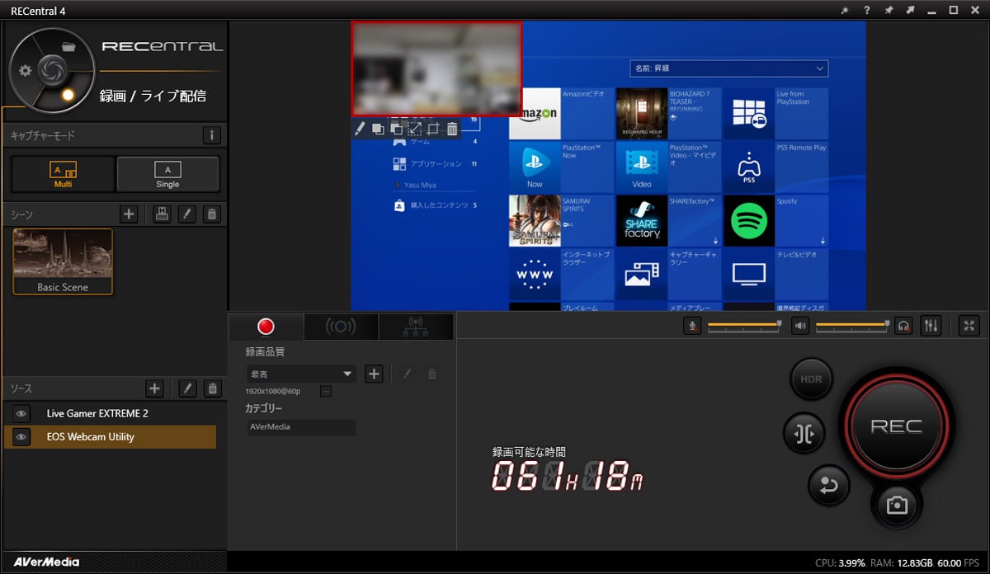Add a new scene with the plus button
990x574 pixels.
click(129, 214)
